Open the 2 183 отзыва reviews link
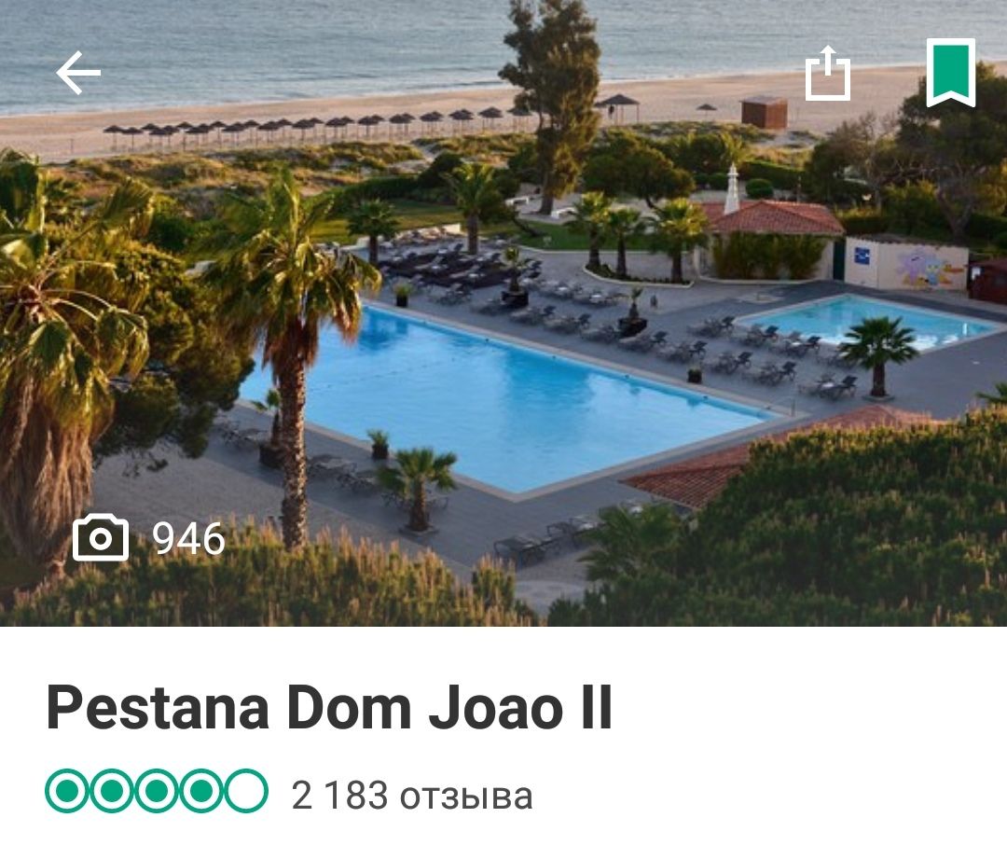The width and height of the screenshot is (1007, 859). [x=412, y=796]
